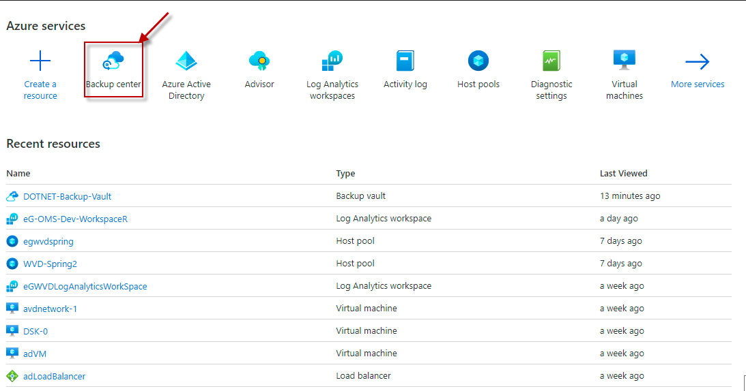
Task: Open the eGWVDLogAnalyticsWorkSpace link
Action: [85, 287]
